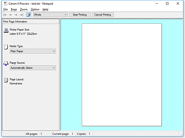Click the Canon preview app icon in title bar
185x138 pixels.
[x=5, y=3]
